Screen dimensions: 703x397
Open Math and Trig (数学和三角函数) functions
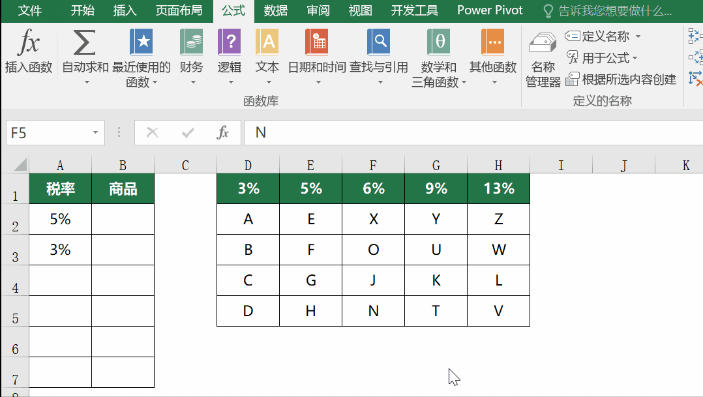pyautogui.click(x=439, y=57)
